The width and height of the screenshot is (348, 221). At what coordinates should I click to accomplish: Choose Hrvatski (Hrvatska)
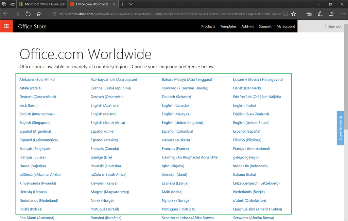(106, 166)
